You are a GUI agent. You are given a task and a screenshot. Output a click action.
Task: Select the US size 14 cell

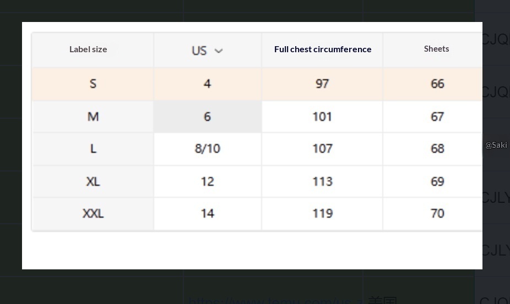click(x=207, y=213)
